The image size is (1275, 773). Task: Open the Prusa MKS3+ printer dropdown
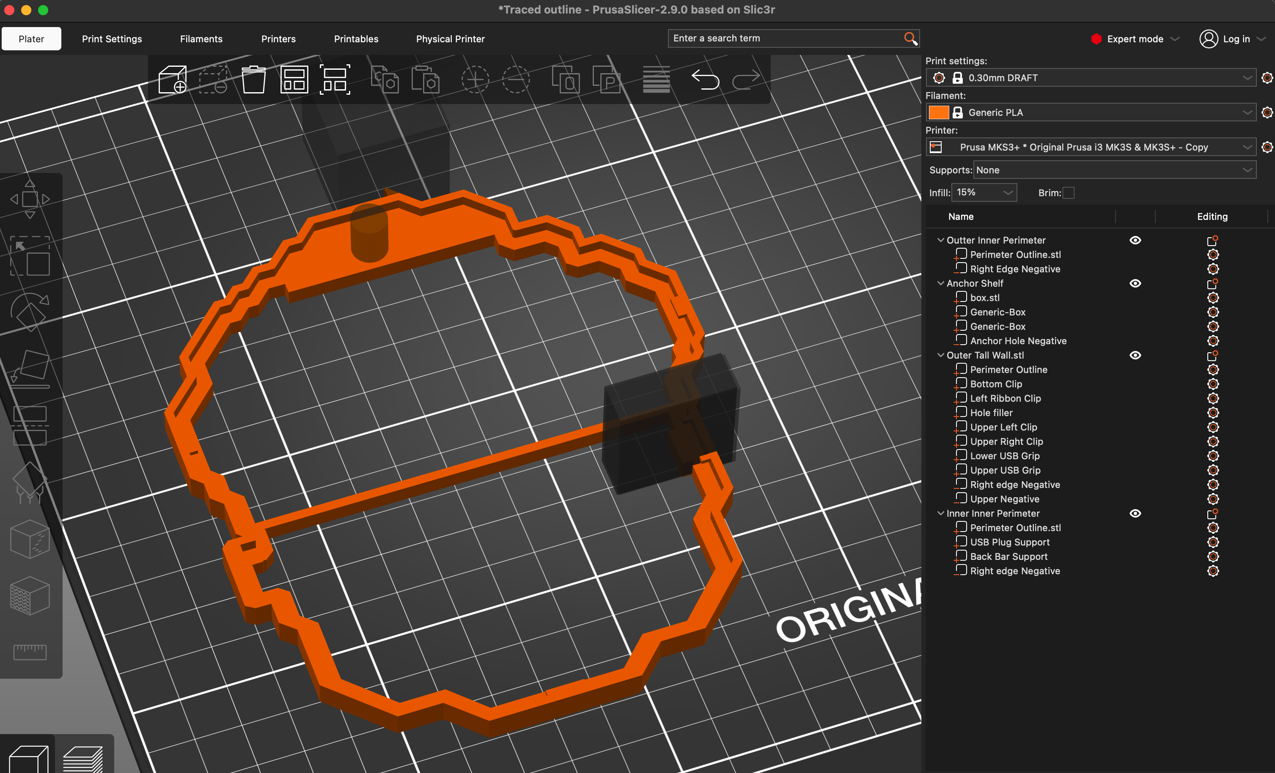[1091, 148]
